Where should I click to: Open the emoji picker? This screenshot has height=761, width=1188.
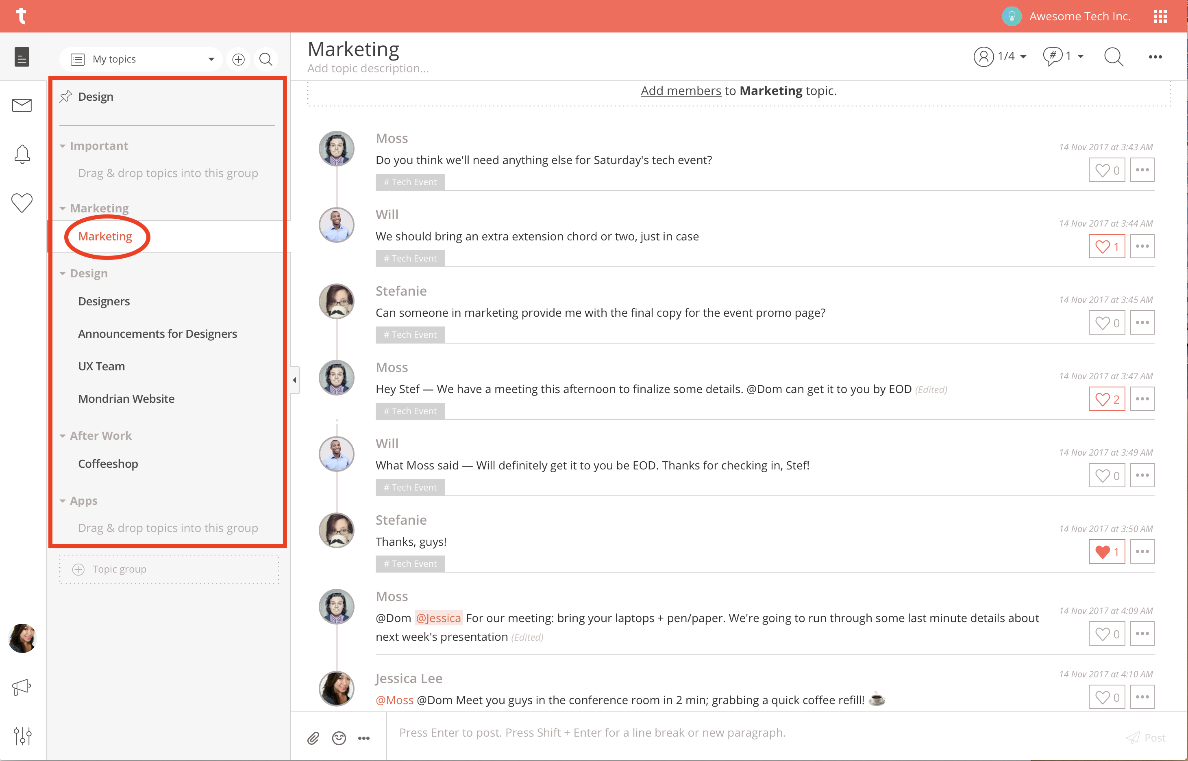pyautogui.click(x=339, y=738)
